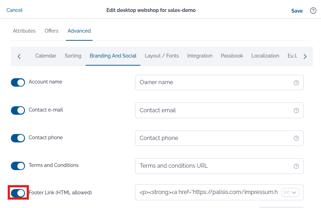Click the 'Contact phone' toggle label text
The height and width of the screenshot is (208, 321).
(x=46, y=137)
